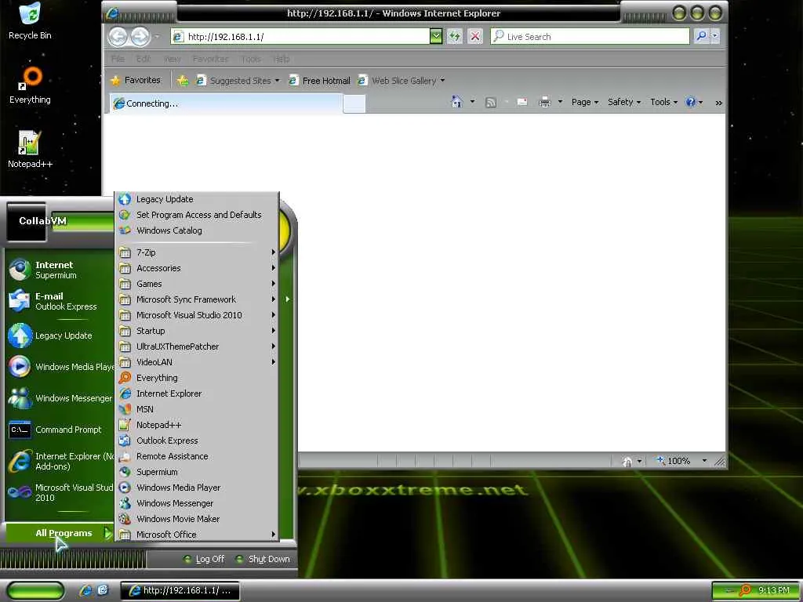Select the Connecting... tab
The height and width of the screenshot is (602, 803).
226,103
